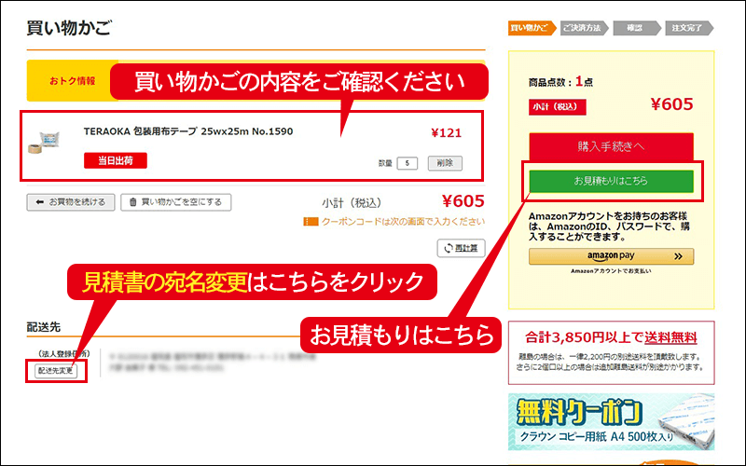The height and width of the screenshot is (466, 746).
Task: Open the TERAOKA 包装用布テープ product link
Action: click(187, 131)
